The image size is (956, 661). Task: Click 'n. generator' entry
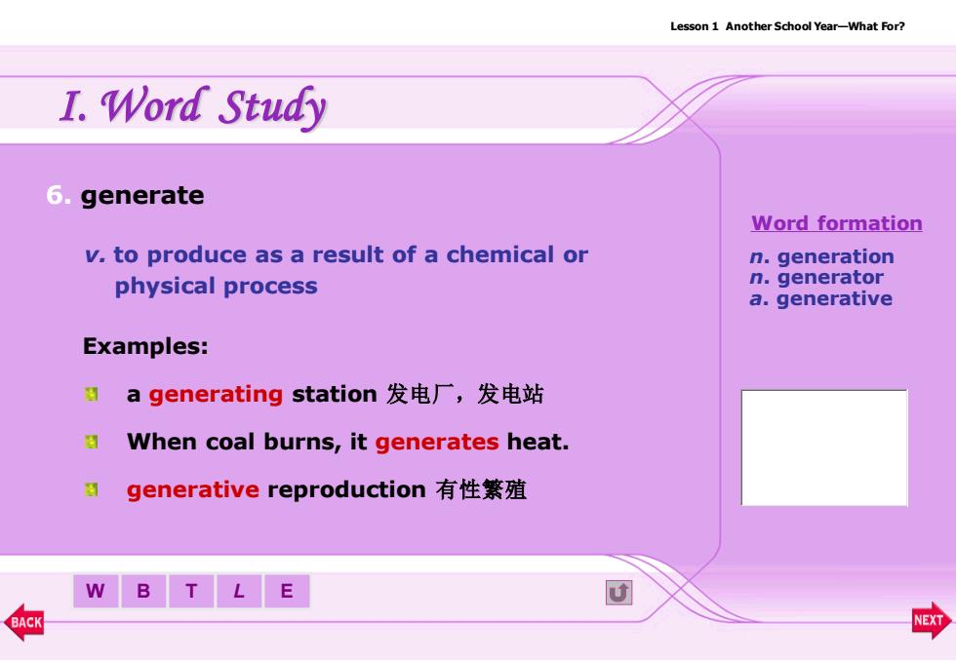coord(817,277)
